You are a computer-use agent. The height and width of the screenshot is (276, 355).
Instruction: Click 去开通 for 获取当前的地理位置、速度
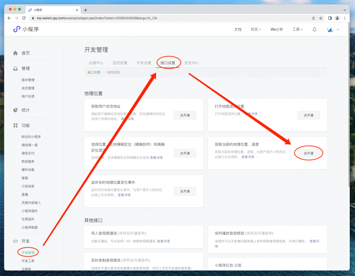coord(308,153)
